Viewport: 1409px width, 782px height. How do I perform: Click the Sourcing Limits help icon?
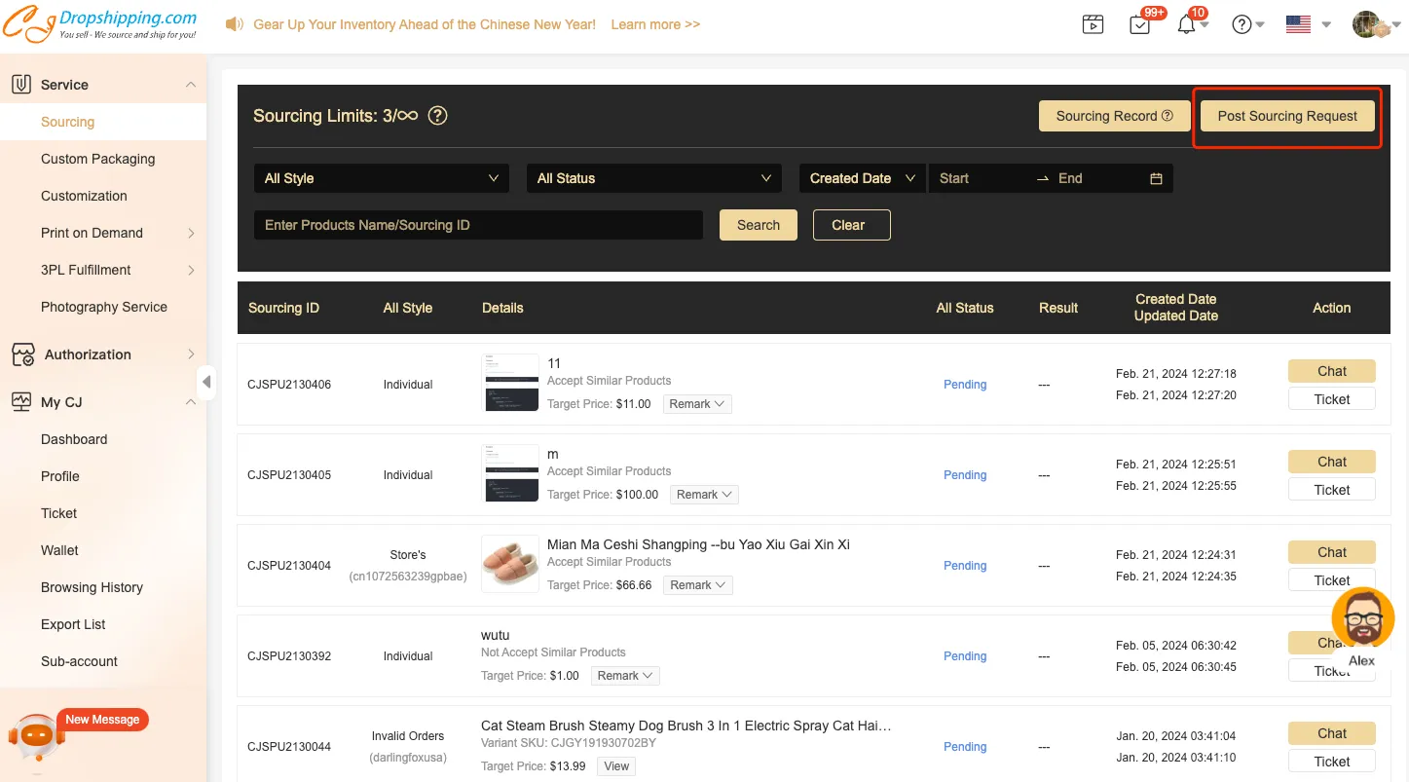tap(438, 116)
